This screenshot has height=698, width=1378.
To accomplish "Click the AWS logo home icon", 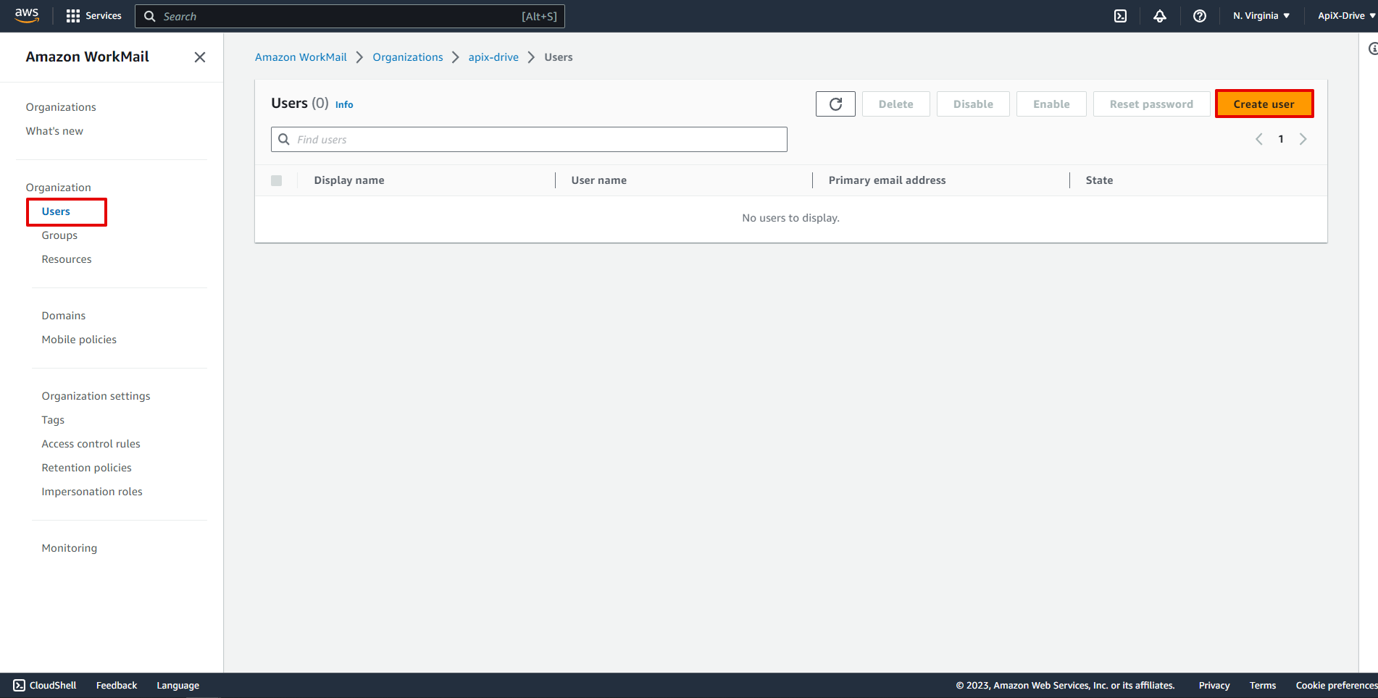I will (x=27, y=15).
